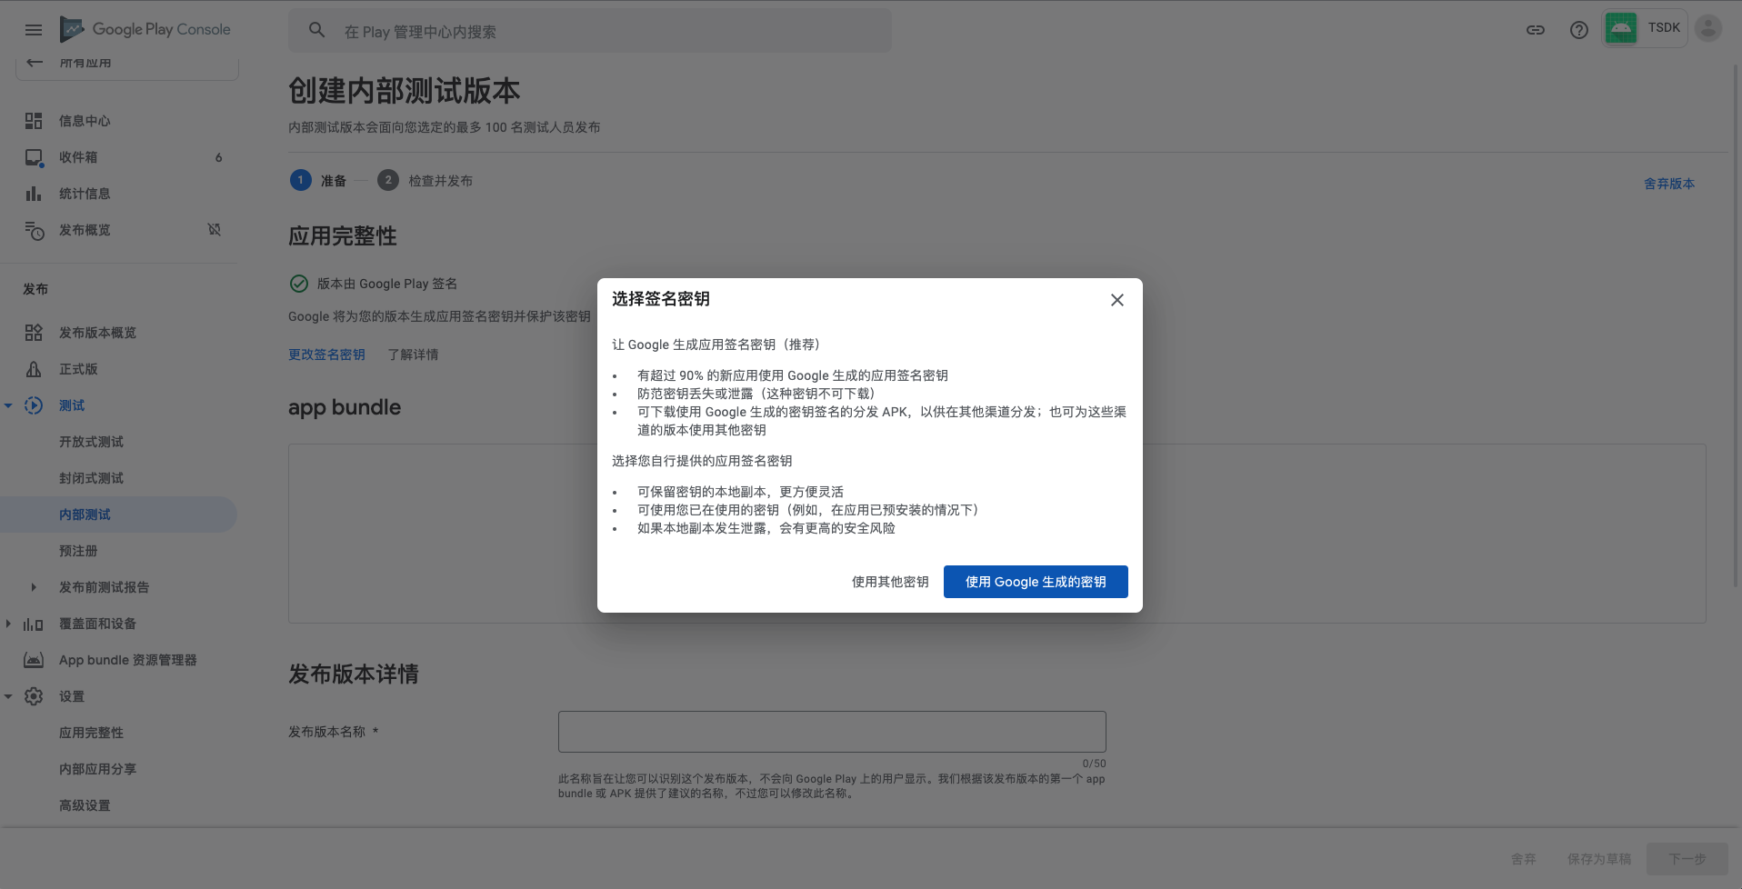1742x889 pixels.
Task: Click the back arrow to all apps
Action: click(35, 62)
